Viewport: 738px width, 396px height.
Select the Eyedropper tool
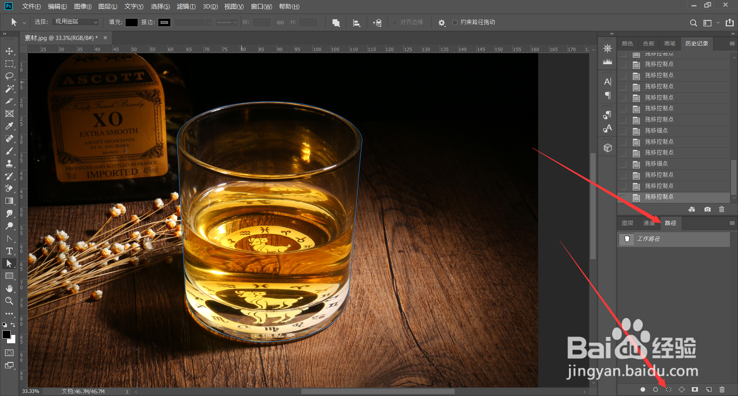pos(9,126)
